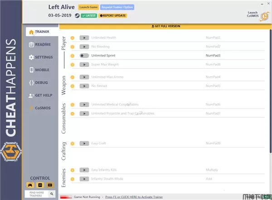Click the red game status indicator bar
Screen dimensions: 272x200
66,197
